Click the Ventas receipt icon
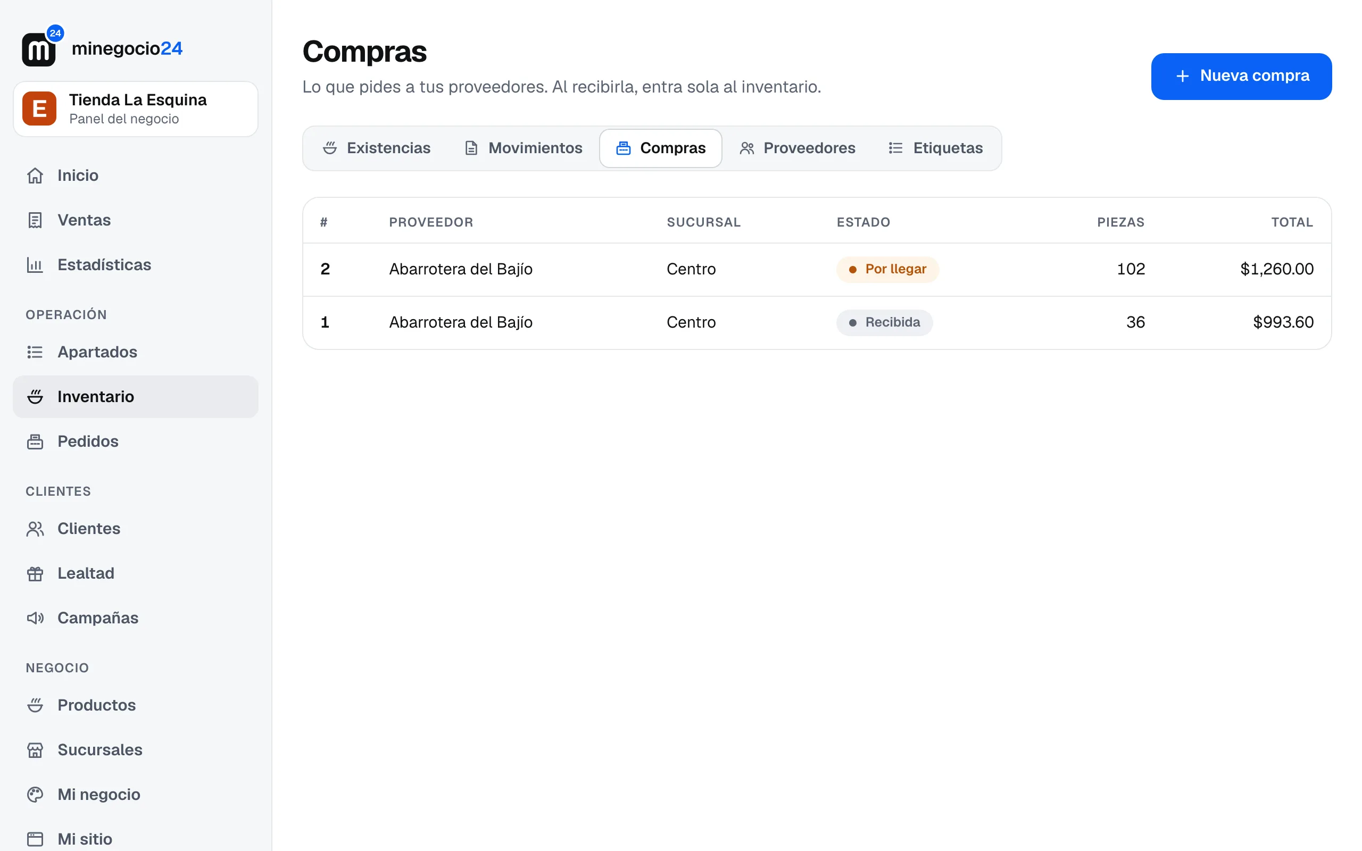Screen dimensions: 1362x851 point(35,220)
